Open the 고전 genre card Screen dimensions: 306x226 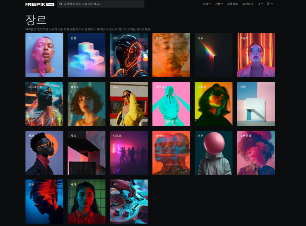point(44,202)
